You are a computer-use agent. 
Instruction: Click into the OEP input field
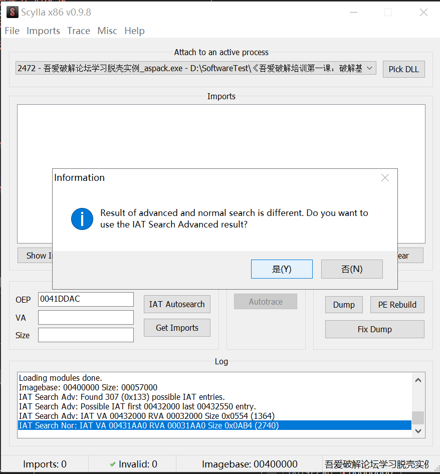tap(86, 299)
